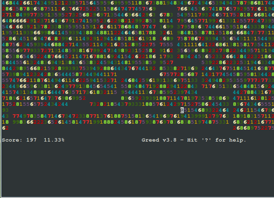Click the isolated '3699' number group
274x198 pixels.
(166, 27)
